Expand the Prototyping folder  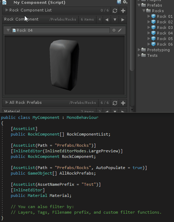(x=139, y=50)
